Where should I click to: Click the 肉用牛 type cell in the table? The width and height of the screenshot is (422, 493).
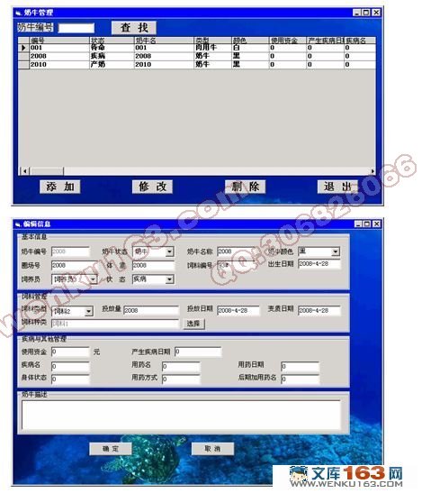213,48
